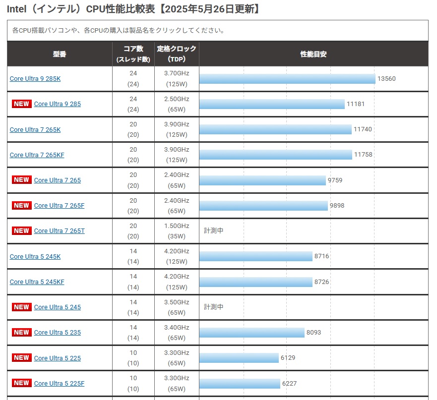Viewport: 437px width, 400px height.
Task: Select the score value 6129
Action: coord(288,358)
